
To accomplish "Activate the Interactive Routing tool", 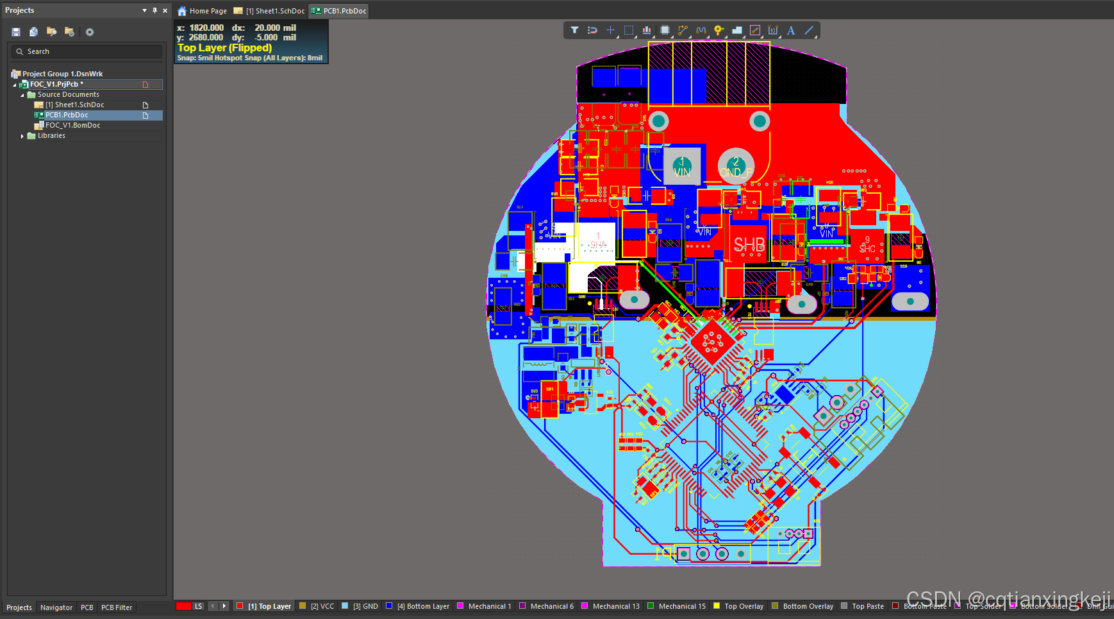I will pyautogui.click(x=683, y=30).
